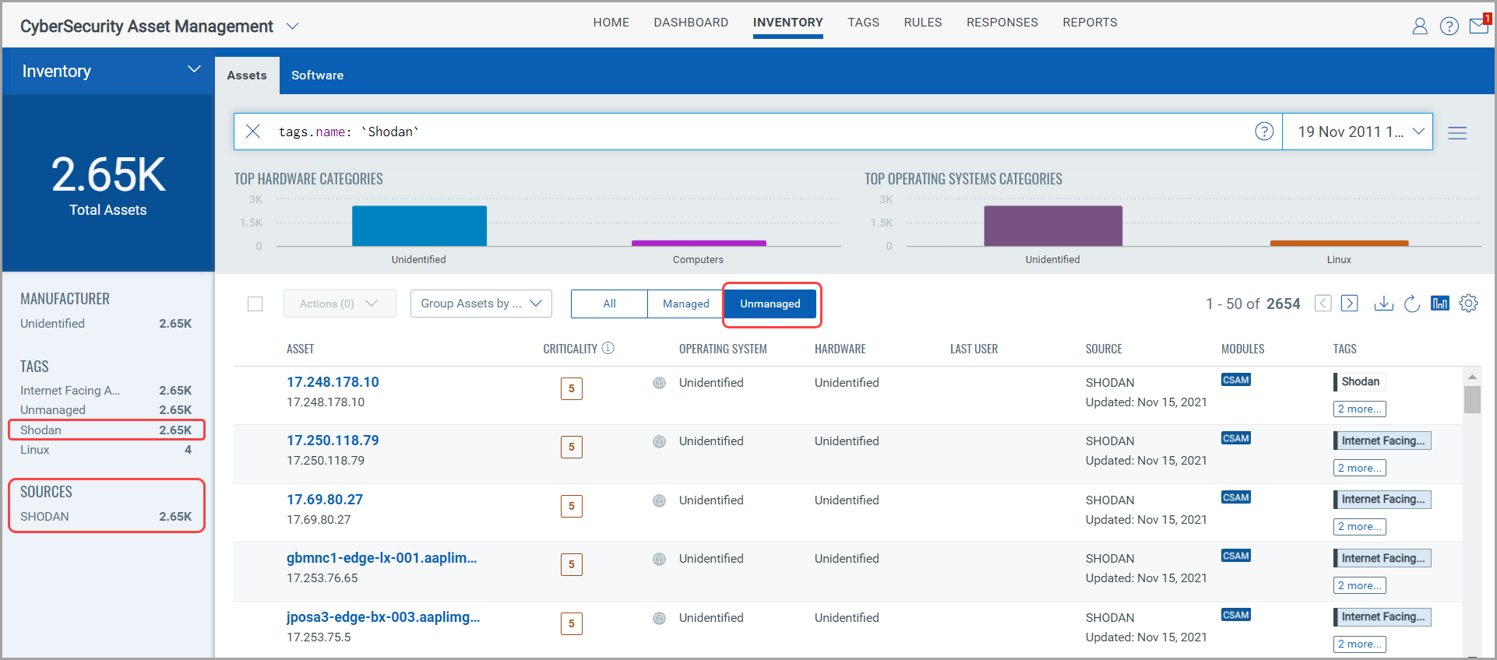Expand 2 more tags for gbmnc1-edge-lx-001
1497x660 pixels.
point(1360,585)
